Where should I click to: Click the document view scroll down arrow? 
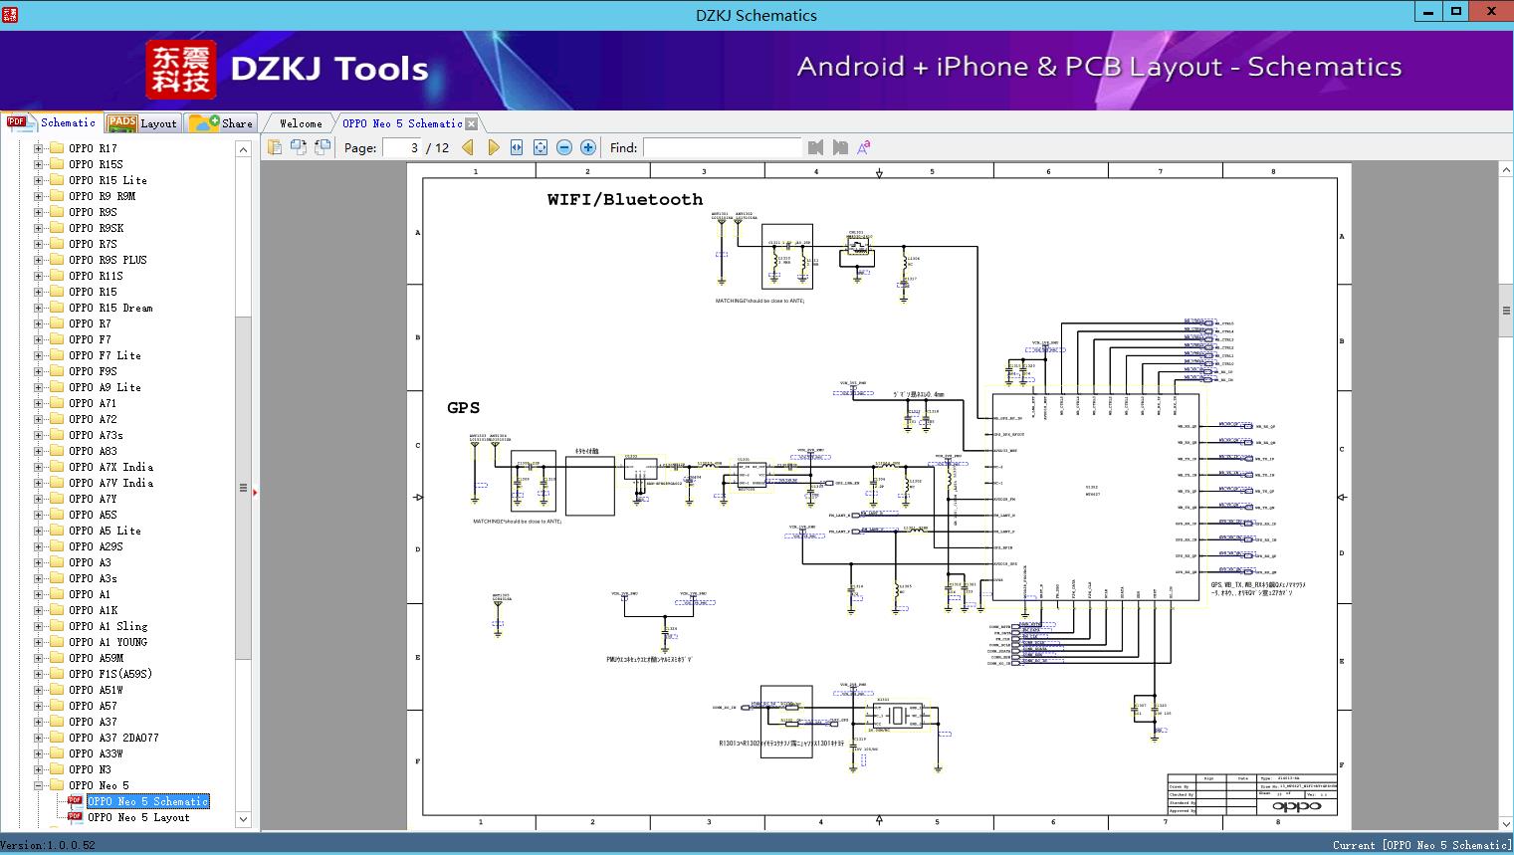(x=1506, y=823)
